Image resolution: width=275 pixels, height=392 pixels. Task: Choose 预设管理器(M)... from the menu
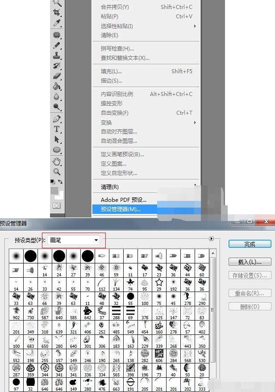pyautogui.click(x=121, y=209)
